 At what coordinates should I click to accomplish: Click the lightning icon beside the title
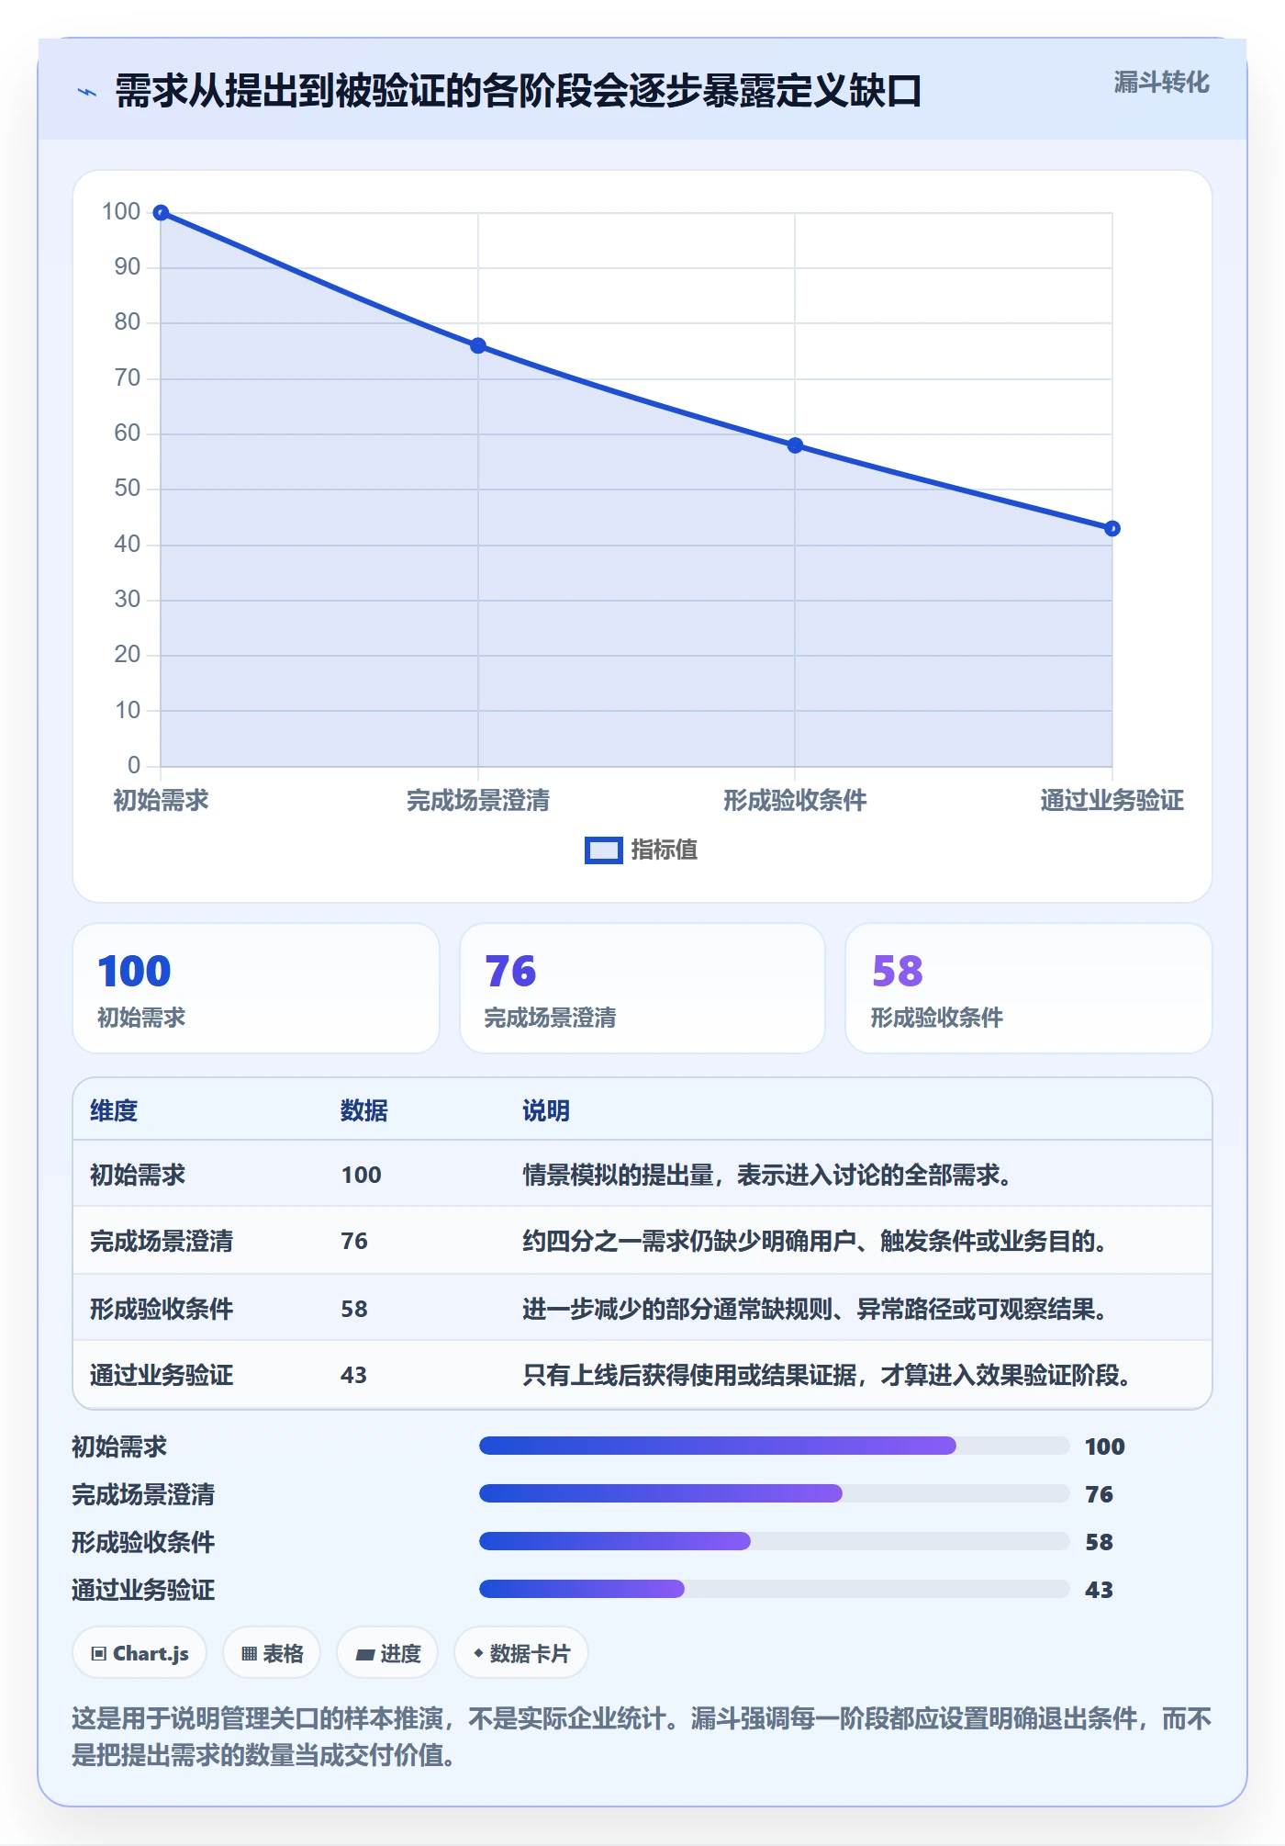pyautogui.click(x=87, y=92)
